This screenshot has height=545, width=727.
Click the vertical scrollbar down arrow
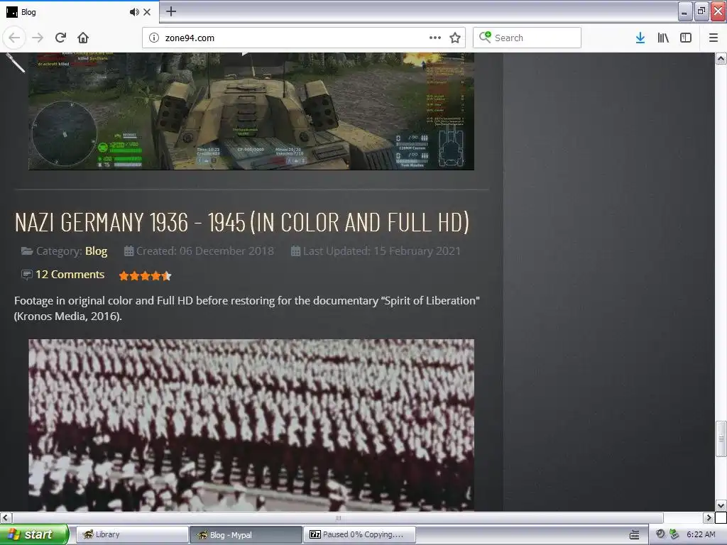coord(721,505)
